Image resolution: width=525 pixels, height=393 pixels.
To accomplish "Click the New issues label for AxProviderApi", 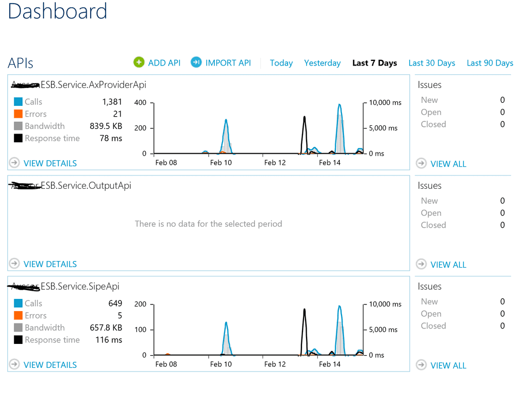I will click(430, 100).
